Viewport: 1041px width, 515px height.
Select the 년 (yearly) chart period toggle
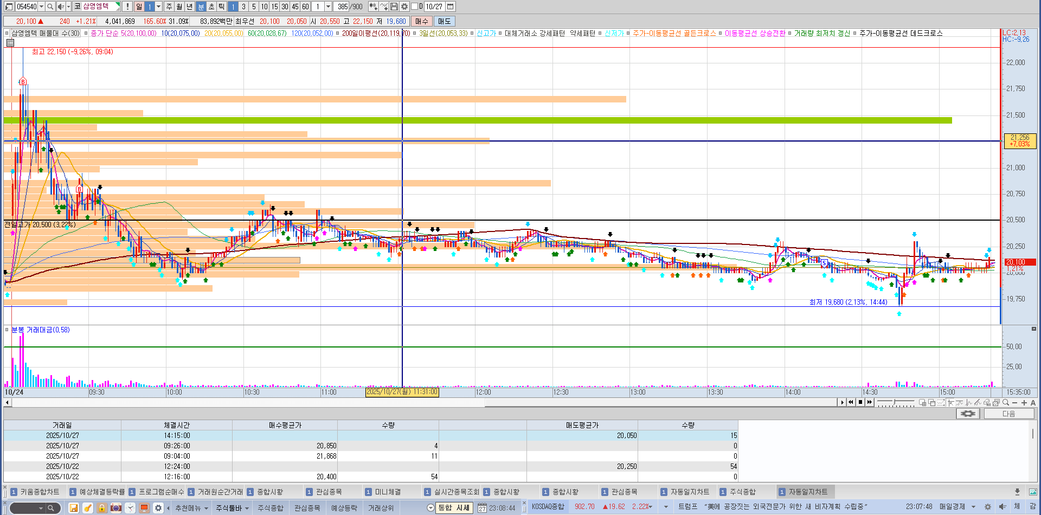(189, 7)
